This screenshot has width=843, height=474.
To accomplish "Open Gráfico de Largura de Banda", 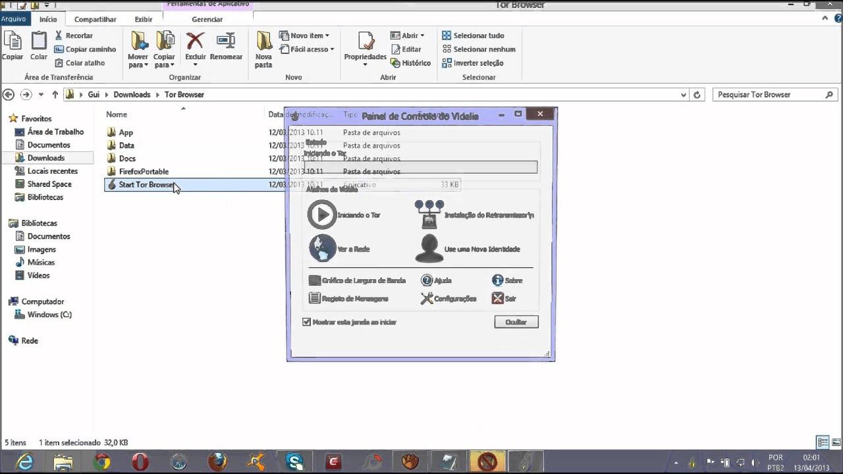I will pyautogui.click(x=357, y=280).
